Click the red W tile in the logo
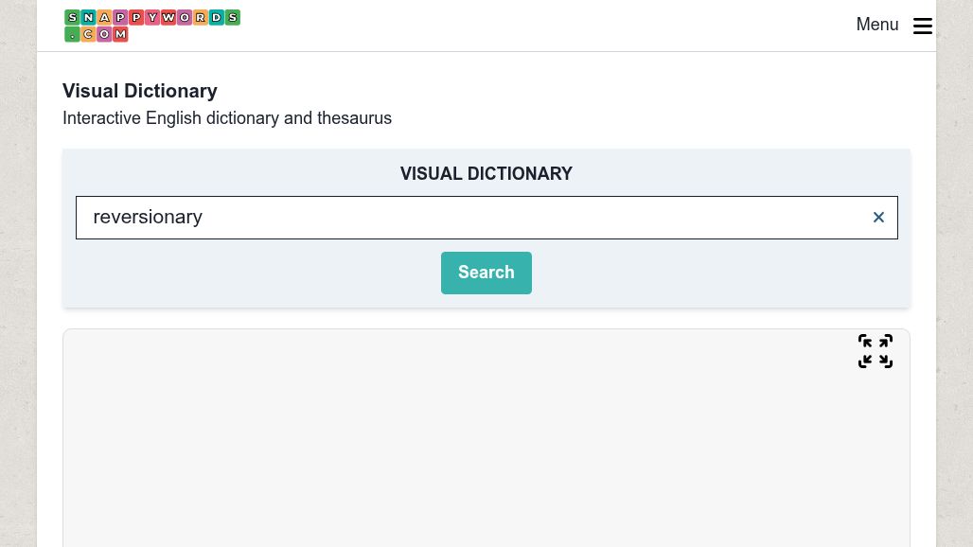 (x=168, y=17)
